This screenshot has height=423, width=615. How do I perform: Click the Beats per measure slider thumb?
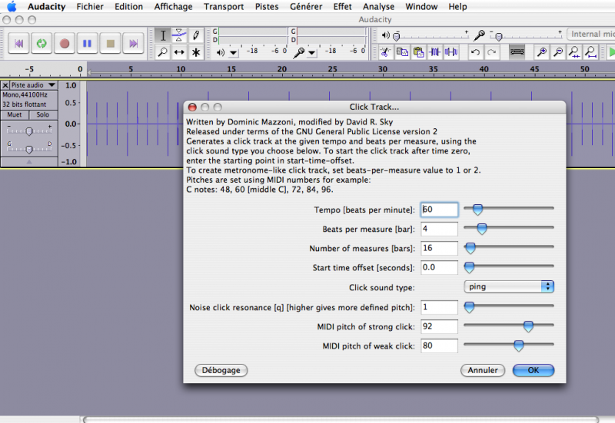pos(482,229)
